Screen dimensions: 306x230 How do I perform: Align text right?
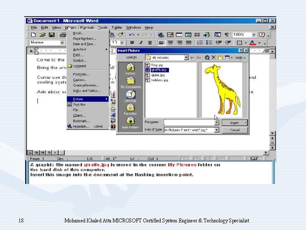pyautogui.click(x=179, y=43)
